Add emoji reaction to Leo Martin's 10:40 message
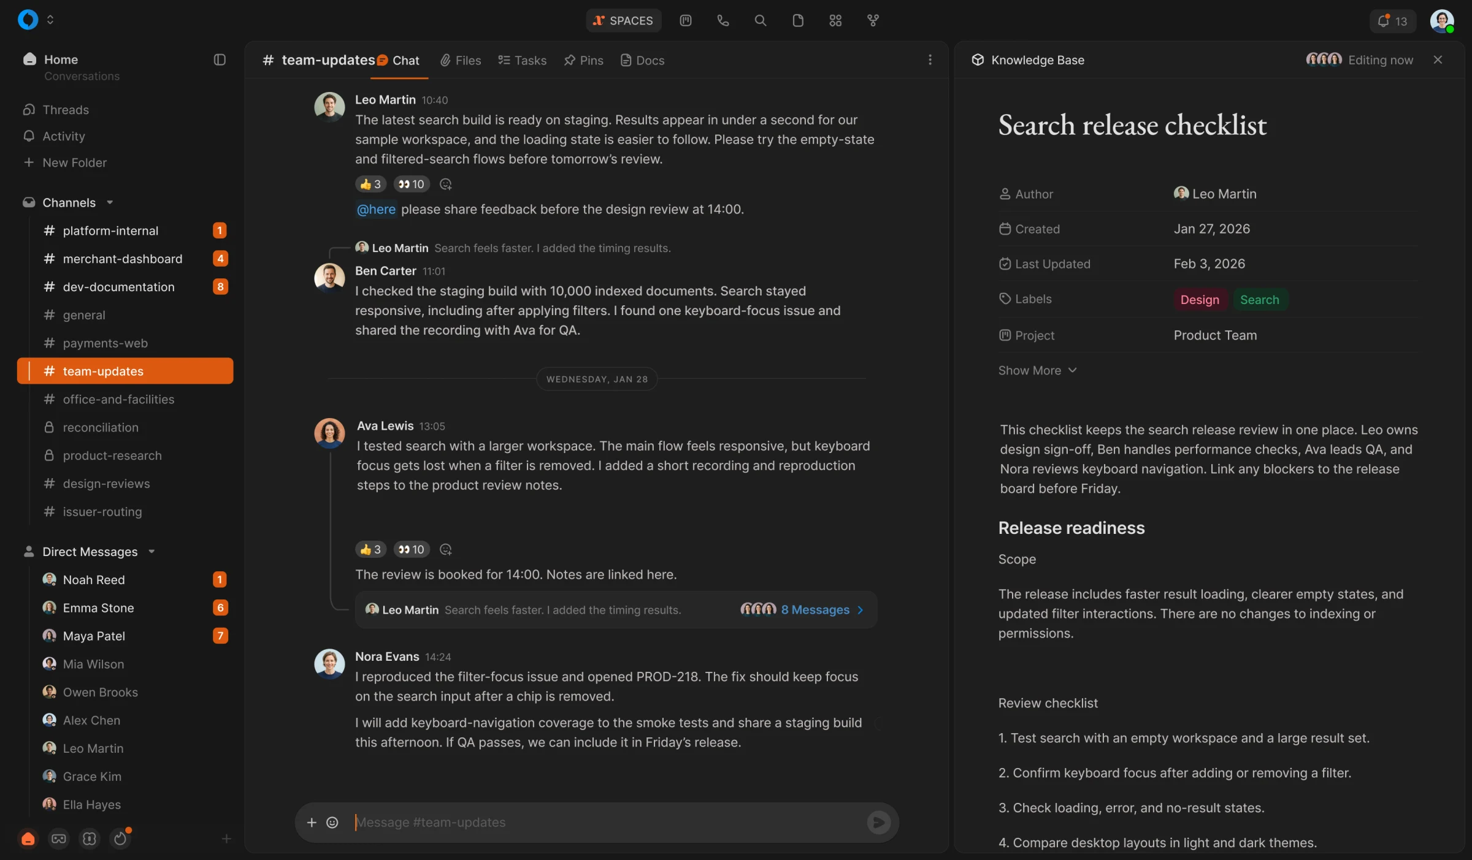This screenshot has width=1472, height=860. [446, 184]
